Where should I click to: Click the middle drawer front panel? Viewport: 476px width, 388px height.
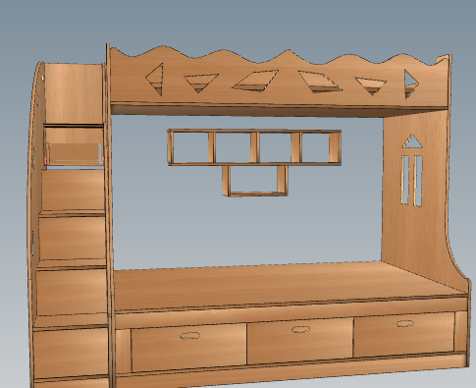pyautogui.click(x=300, y=341)
